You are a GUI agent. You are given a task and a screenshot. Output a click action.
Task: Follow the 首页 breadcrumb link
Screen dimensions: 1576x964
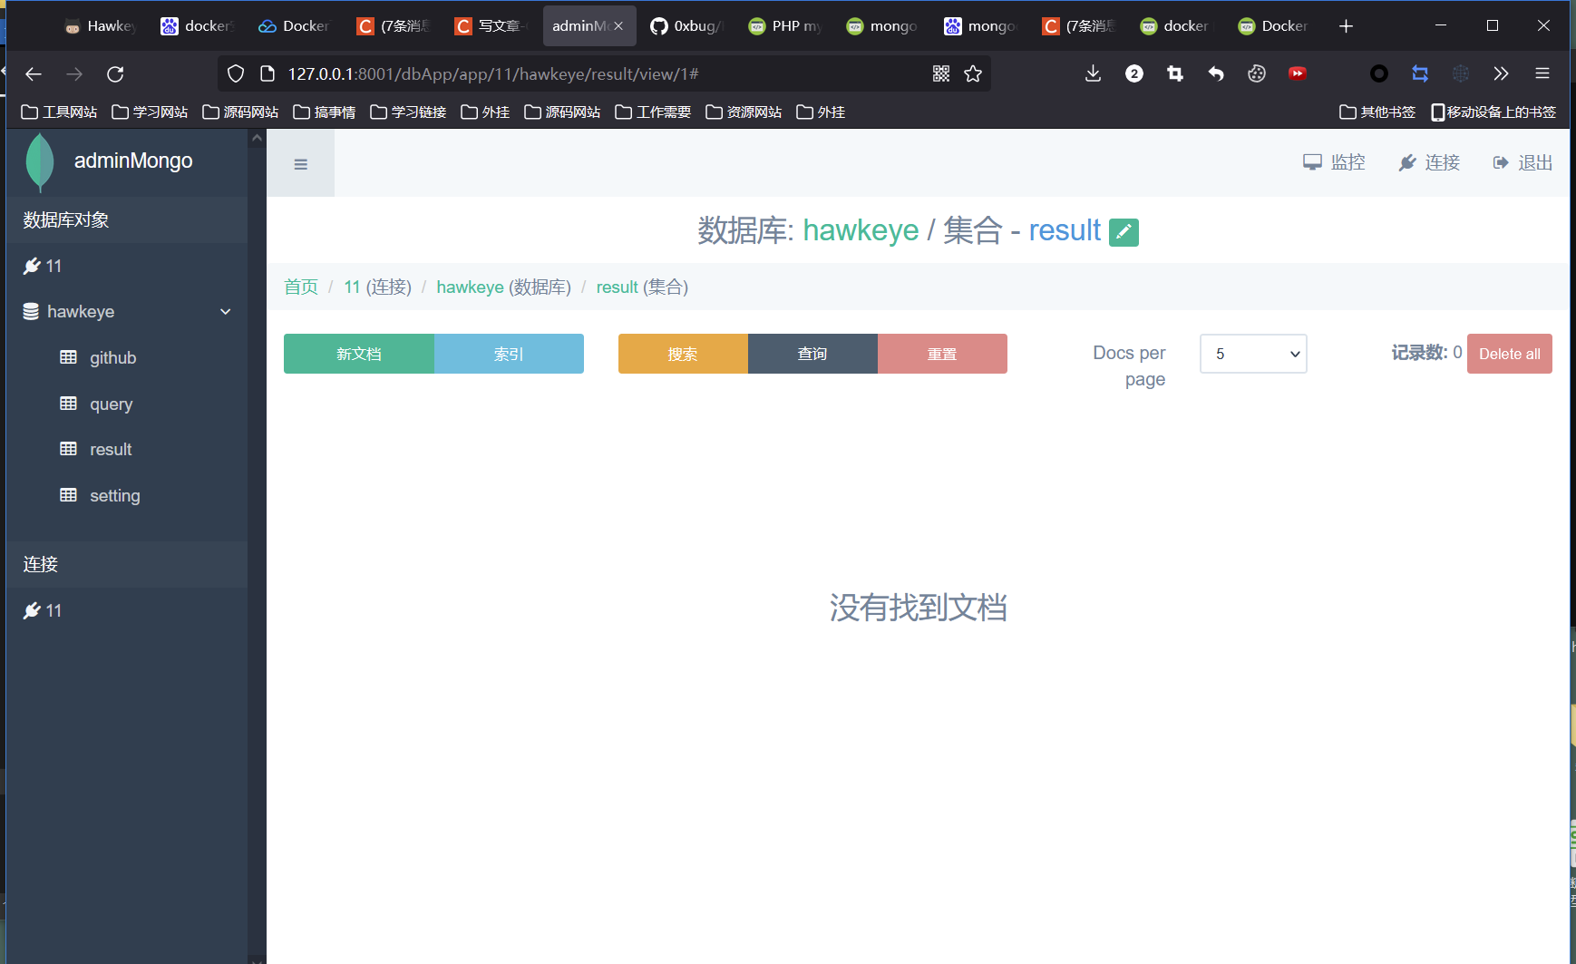[x=300, y=287]
